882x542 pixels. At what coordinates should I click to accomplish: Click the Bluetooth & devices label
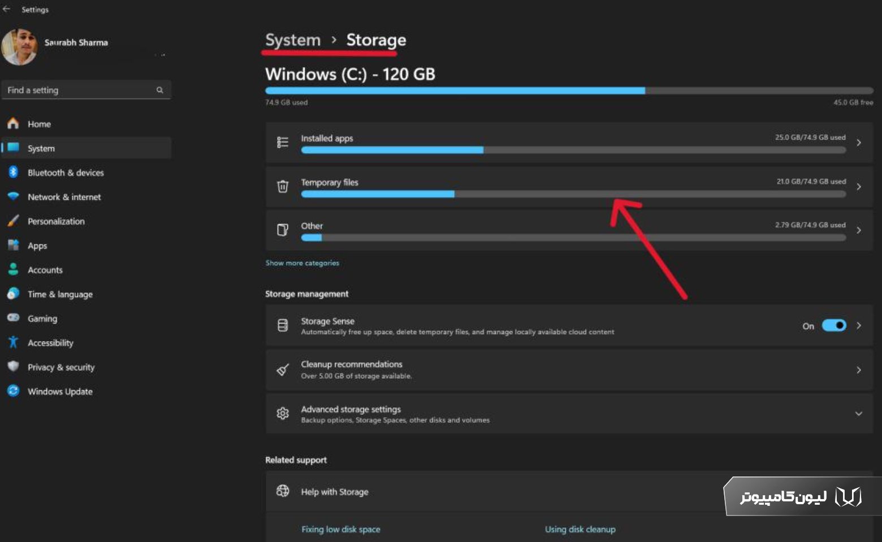point(66,172)
